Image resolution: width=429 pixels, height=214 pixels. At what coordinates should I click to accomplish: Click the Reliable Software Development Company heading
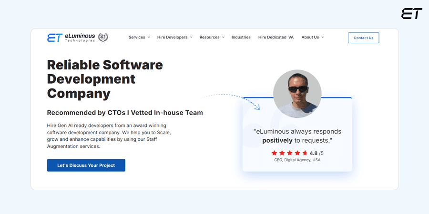pyautogui.click(x=105, y=79)
